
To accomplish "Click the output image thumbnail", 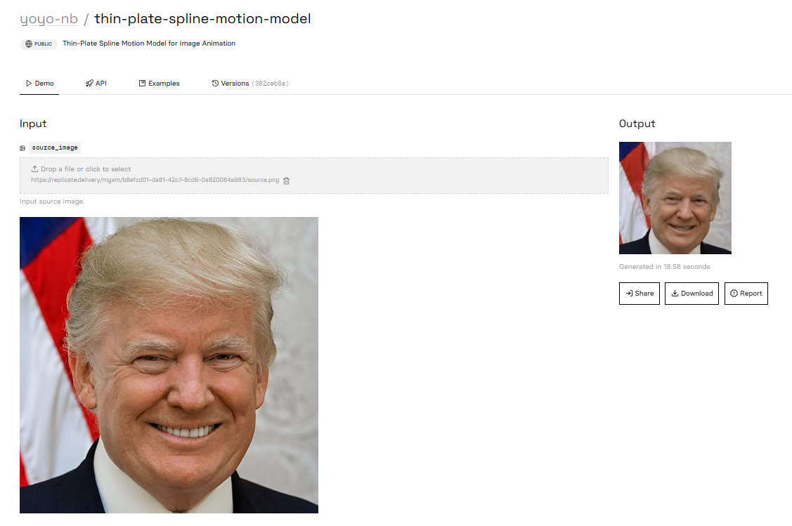I will pos(675,198).
